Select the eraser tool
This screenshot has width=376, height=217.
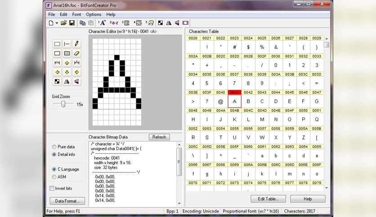[76, 53]
